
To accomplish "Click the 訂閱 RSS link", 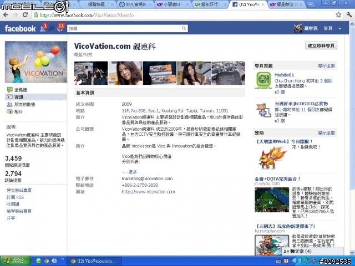I will click(x=15, y=197).
